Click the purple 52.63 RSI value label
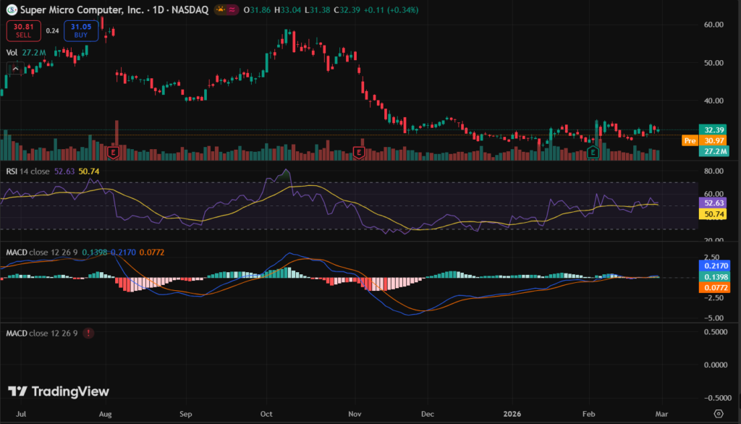Image resolution: width=741 pixels, height=424 pixels. click(714, 205)
